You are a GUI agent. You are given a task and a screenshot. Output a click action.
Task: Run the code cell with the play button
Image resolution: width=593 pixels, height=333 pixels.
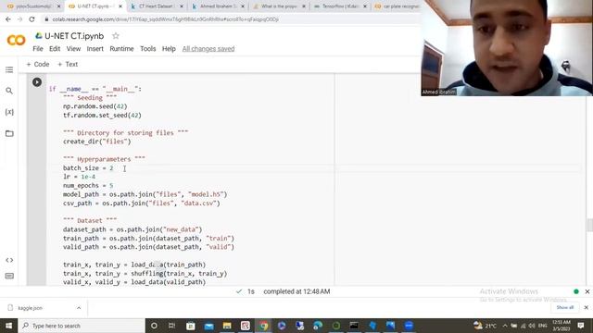pos(37,82)
